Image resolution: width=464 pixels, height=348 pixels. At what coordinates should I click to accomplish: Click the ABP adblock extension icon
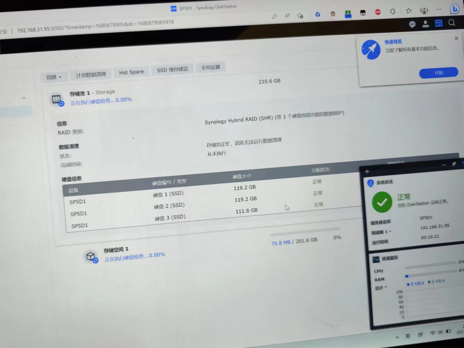click(378, 12)
